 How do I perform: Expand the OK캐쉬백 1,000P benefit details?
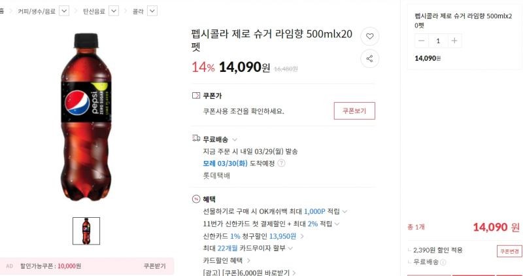tap(345, 212)
